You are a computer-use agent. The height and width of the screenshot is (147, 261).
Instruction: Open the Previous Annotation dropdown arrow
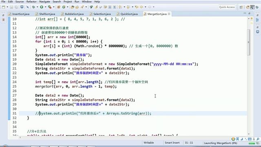pyautogui.click(x=133, y=7)
